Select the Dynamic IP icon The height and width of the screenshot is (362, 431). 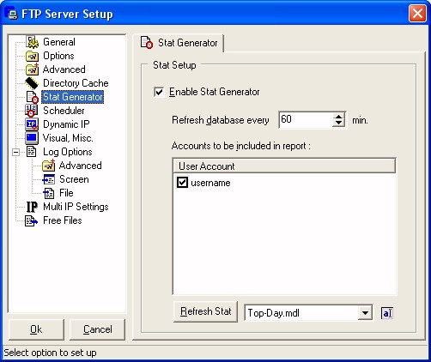32,124
